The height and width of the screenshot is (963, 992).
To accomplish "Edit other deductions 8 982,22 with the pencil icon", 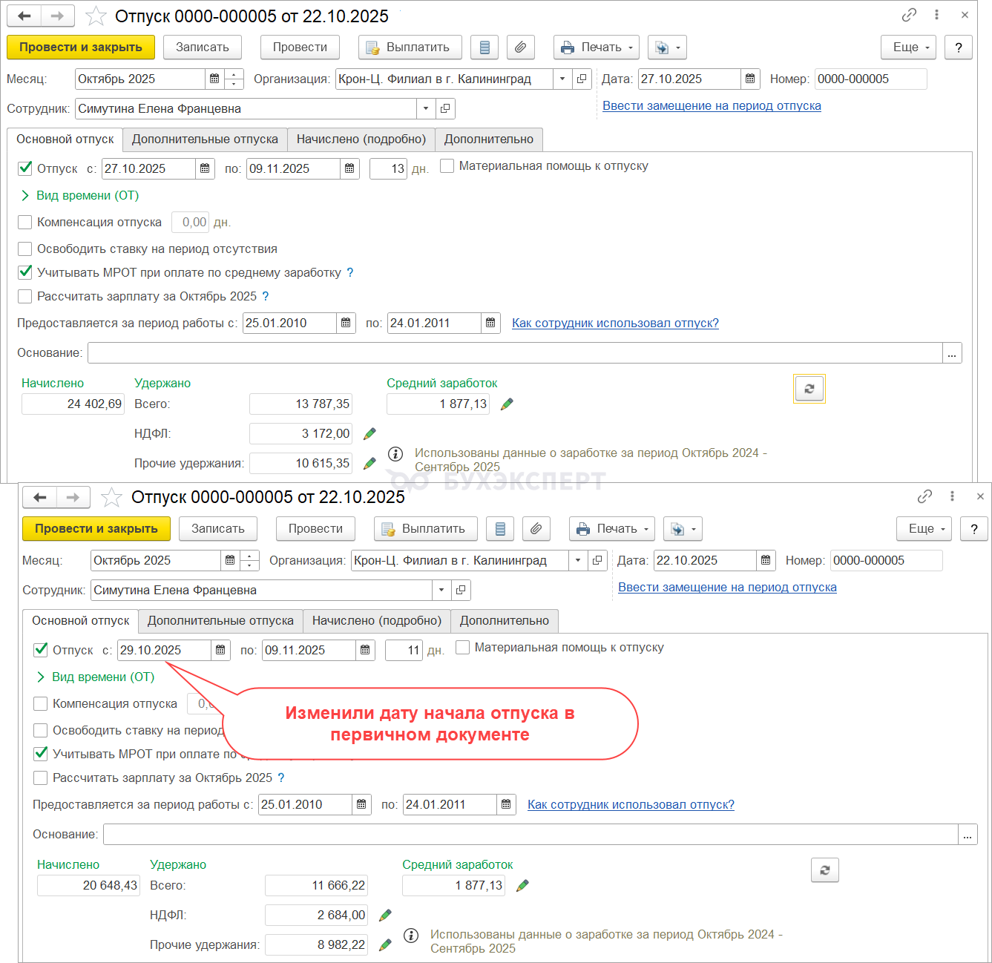I will pos(385,945).
